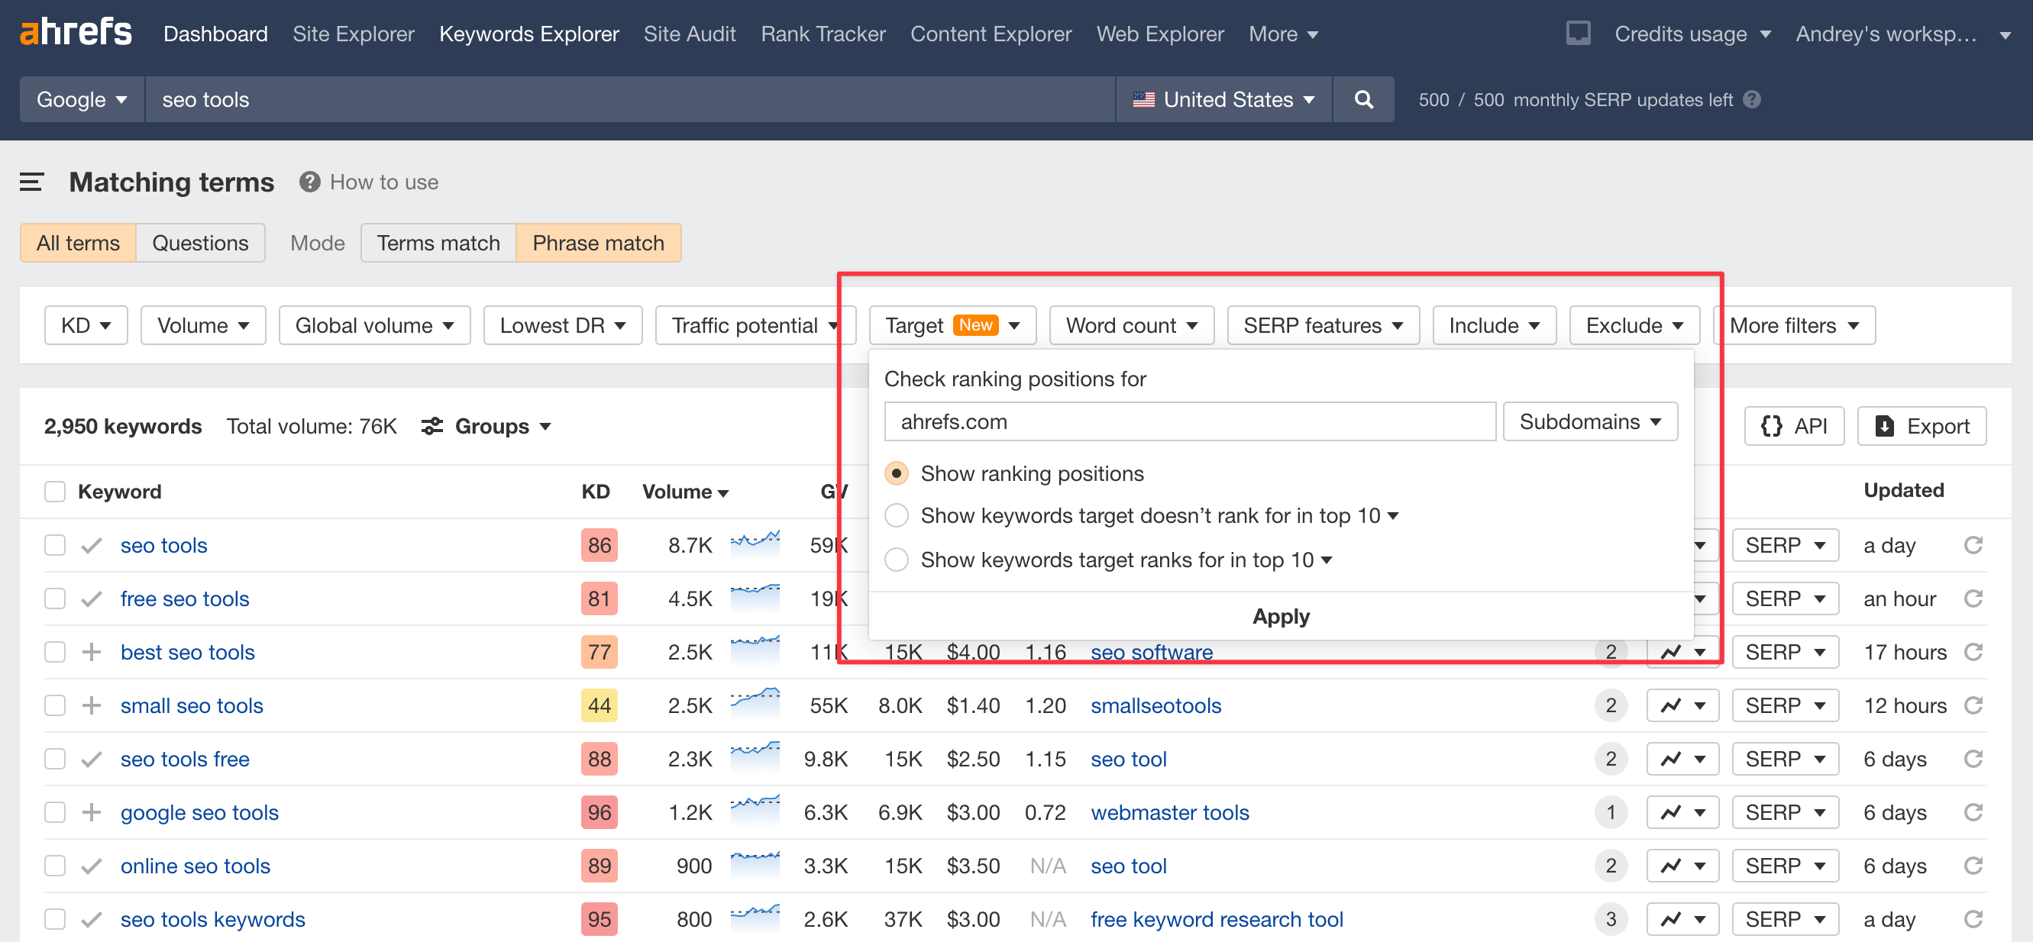The height and width of the screenshot is (942, 2033).
Task: Check the 'best seo tools' row checkbox
Action: coord(54,652)
